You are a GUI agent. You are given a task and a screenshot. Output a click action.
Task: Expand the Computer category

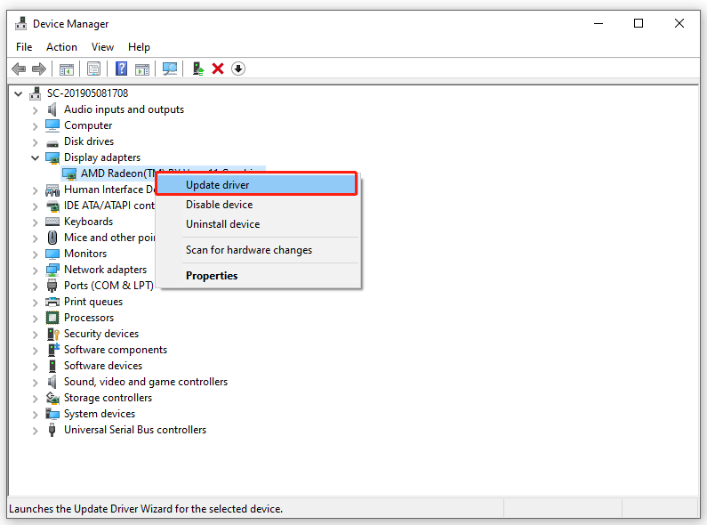[x=36, y=126]
